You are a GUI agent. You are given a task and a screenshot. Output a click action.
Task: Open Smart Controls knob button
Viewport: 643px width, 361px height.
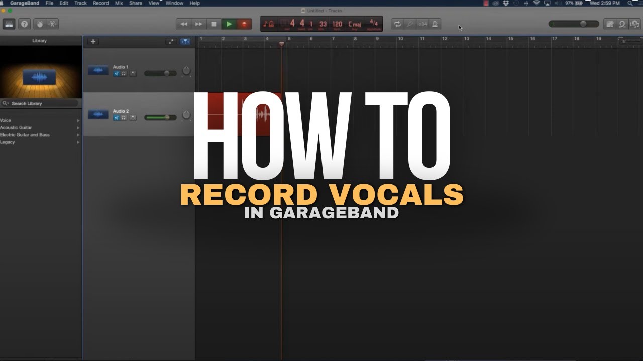[x=39, y=24]
